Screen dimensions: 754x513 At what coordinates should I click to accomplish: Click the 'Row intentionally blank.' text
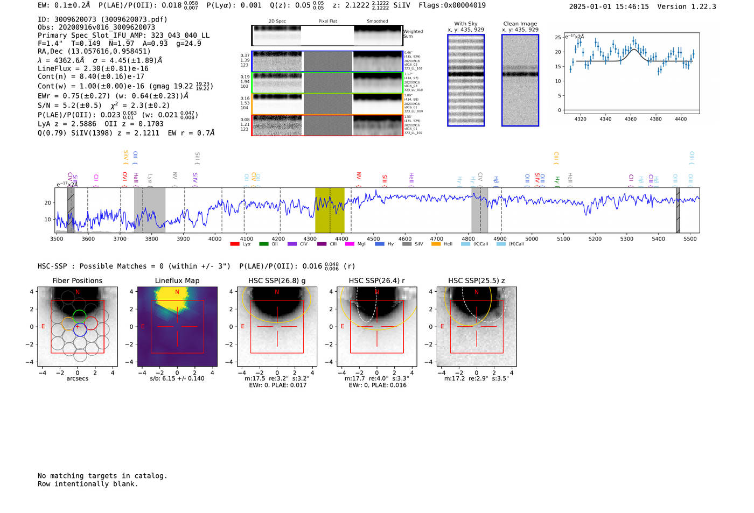88,484
